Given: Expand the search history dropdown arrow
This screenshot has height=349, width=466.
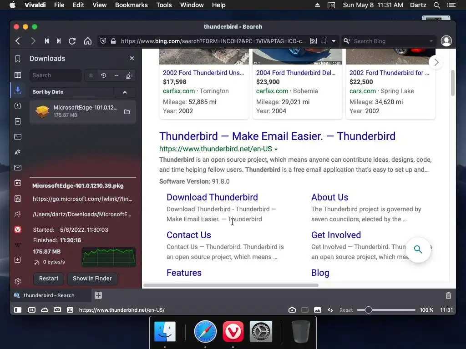Looking at the screenshot, I should click(x=431, y=41).
